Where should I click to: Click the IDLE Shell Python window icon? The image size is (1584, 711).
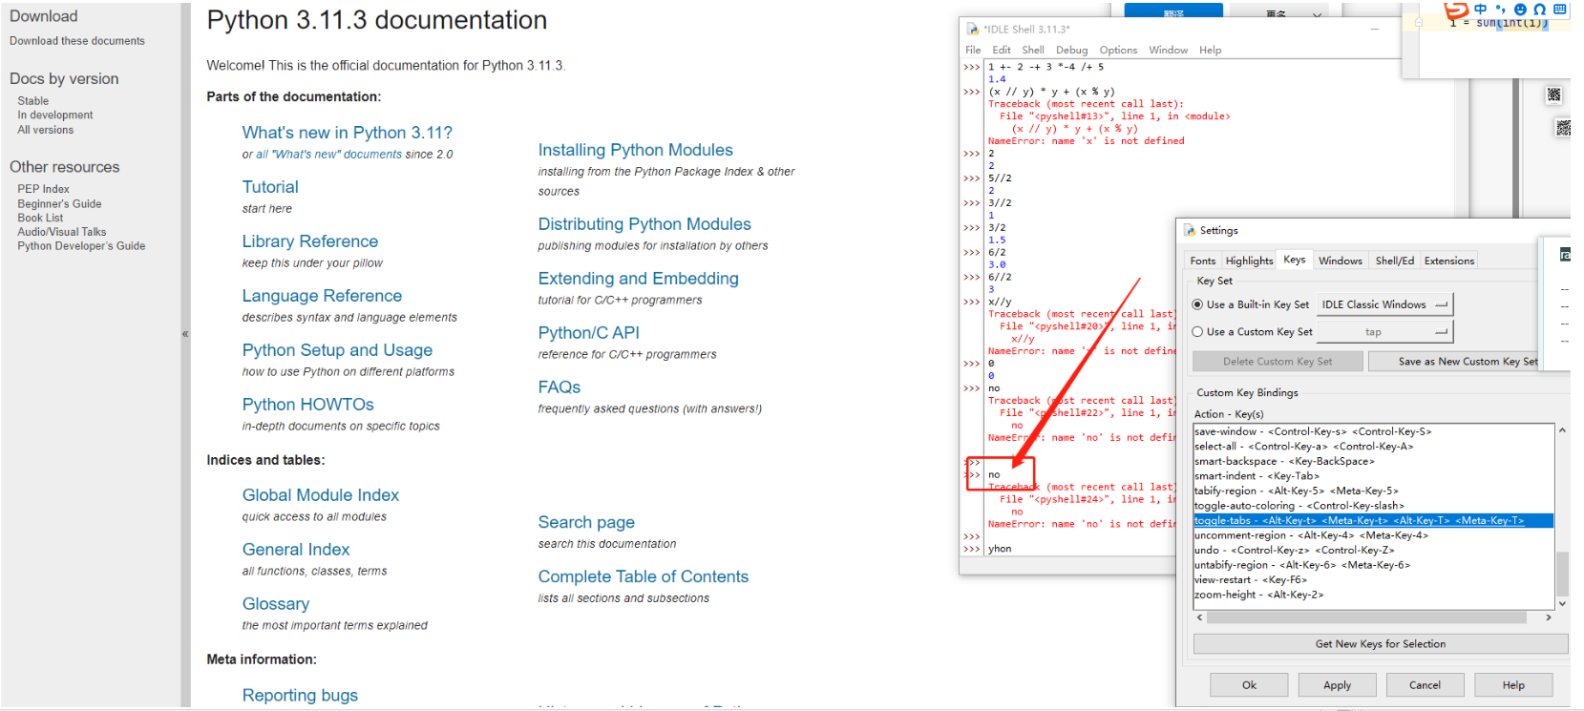click(972, 29)
